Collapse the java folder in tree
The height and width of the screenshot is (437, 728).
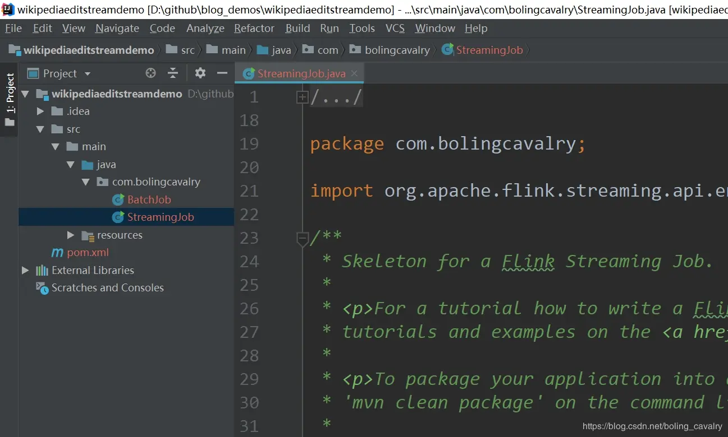tap(70, 165)
